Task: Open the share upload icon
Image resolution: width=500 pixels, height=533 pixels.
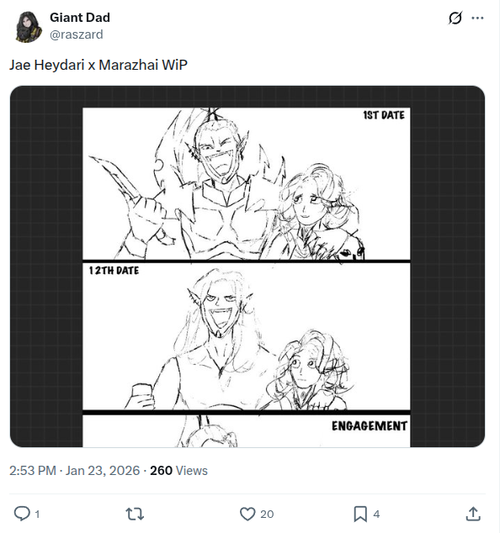Action: (473, 514)
